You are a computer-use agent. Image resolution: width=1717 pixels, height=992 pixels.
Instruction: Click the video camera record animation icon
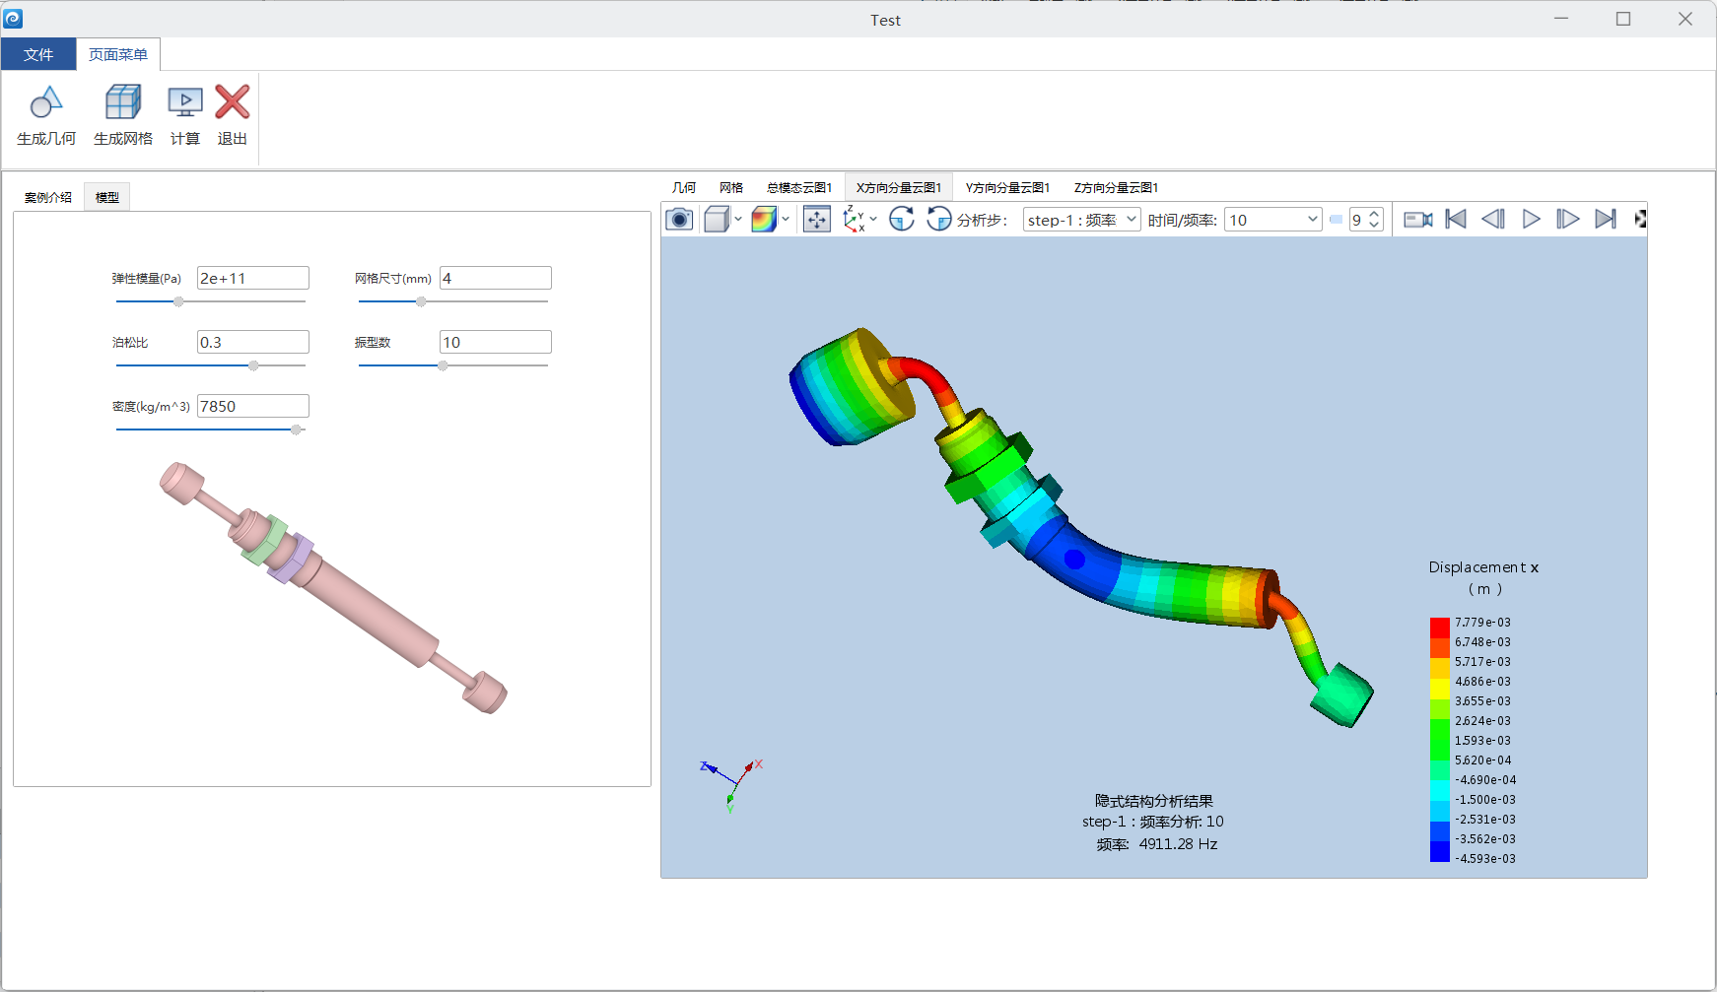click(x=1418, y=219)
